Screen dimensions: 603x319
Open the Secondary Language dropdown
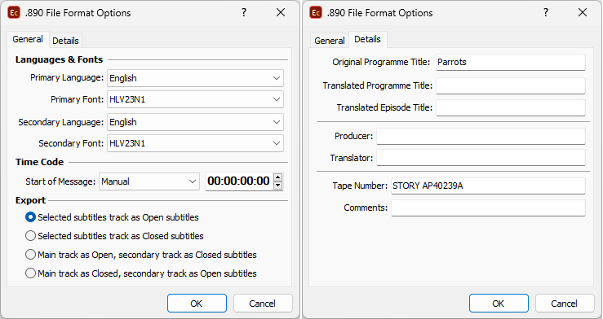[195, 122]
